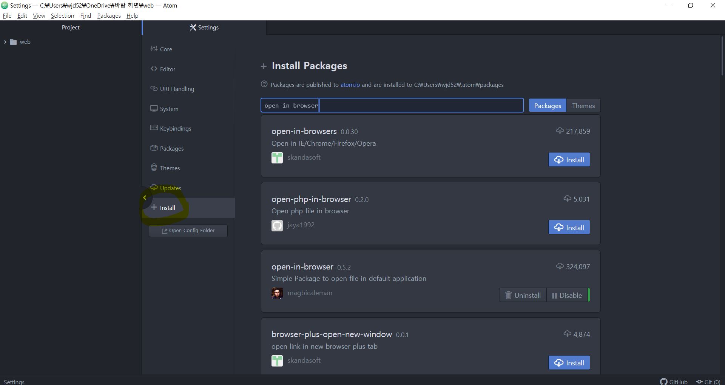Click the Atom app icon in title bar
The image size is (725, 385).
[5, 5]
